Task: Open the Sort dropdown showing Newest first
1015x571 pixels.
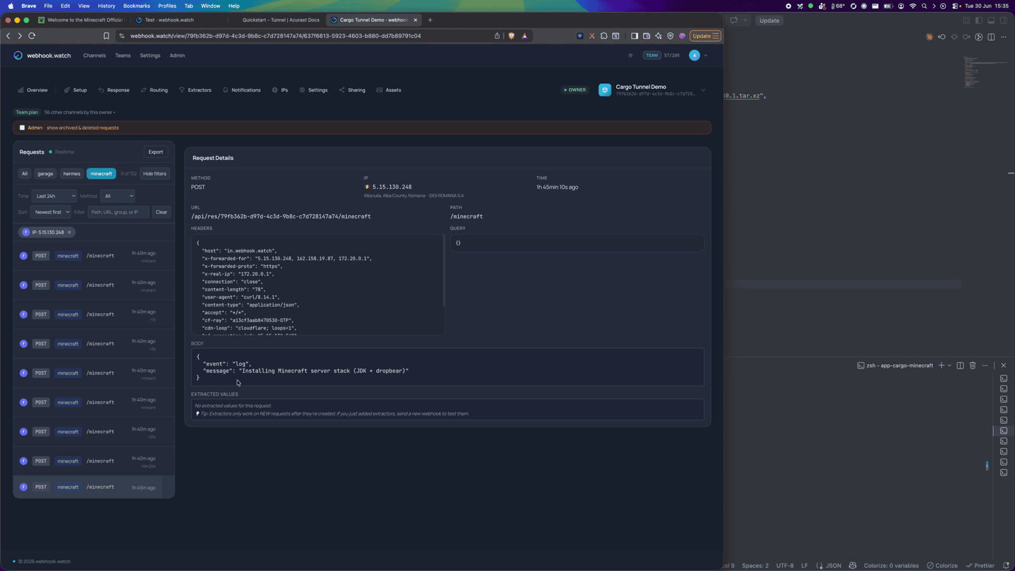Action: tap(51, 212)
